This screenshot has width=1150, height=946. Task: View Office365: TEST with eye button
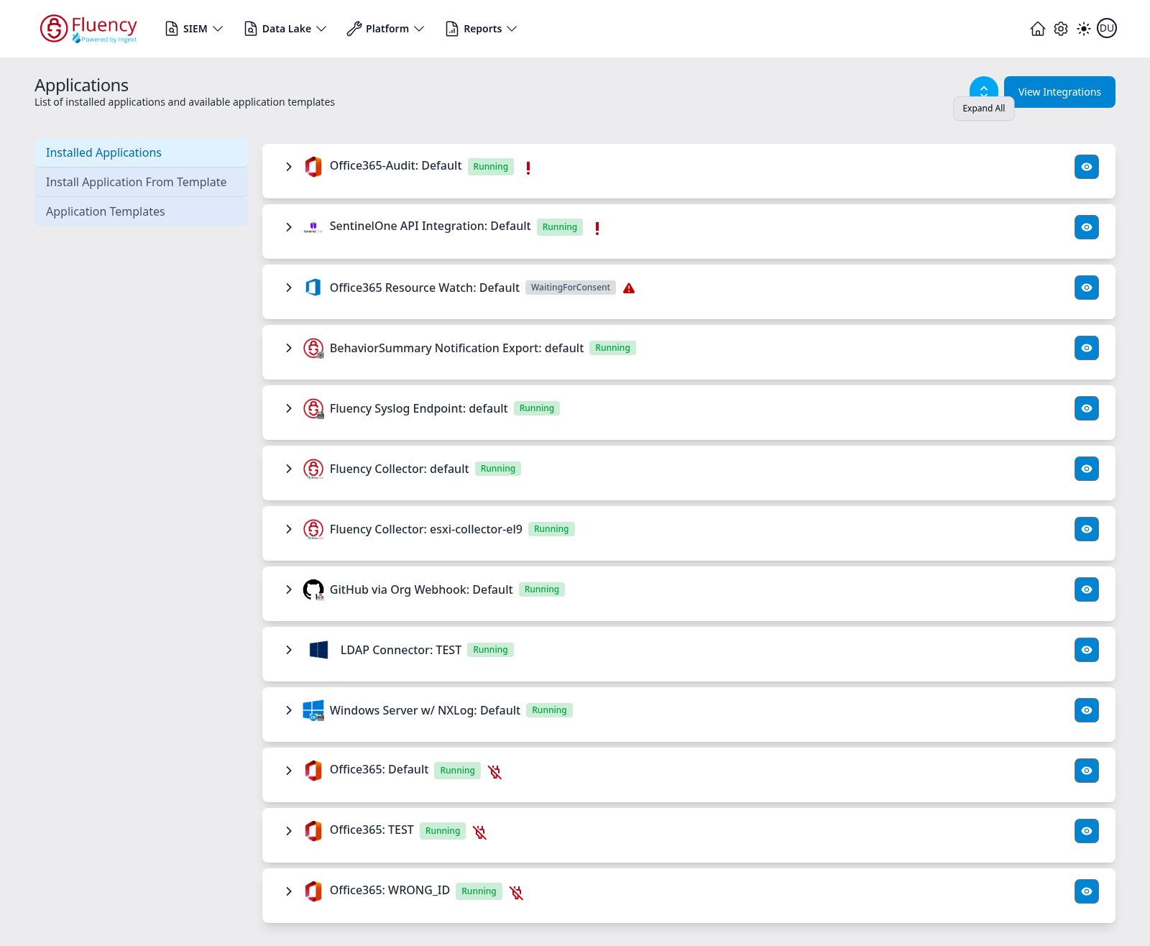coord(1087,831)
